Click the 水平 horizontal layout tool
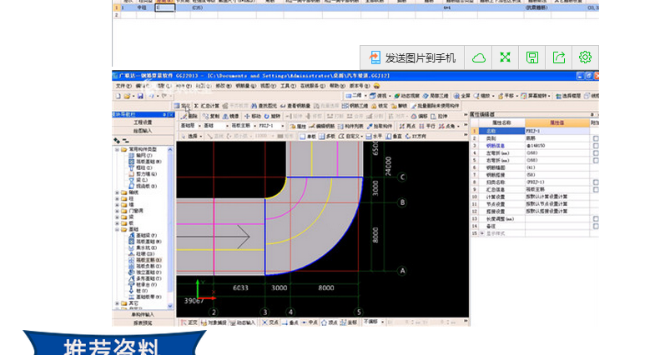Screen dimensions: 660x355 [x=374, y=137]
